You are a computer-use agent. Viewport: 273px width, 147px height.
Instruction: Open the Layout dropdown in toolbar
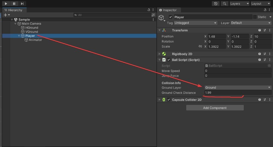point(261,4)
